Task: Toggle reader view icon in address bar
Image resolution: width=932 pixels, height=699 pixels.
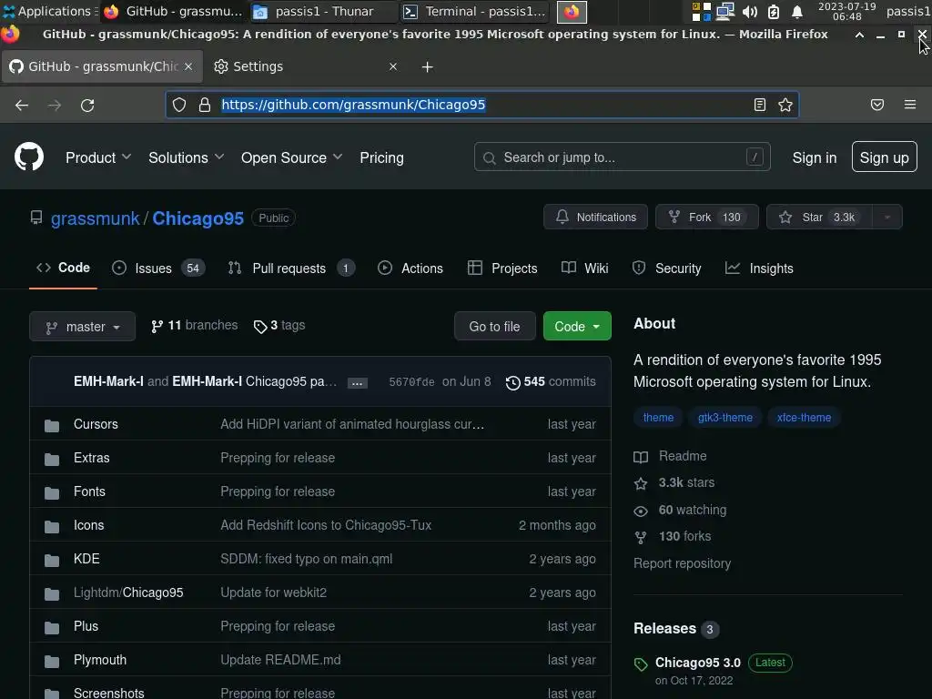Action: click(760, 106)
